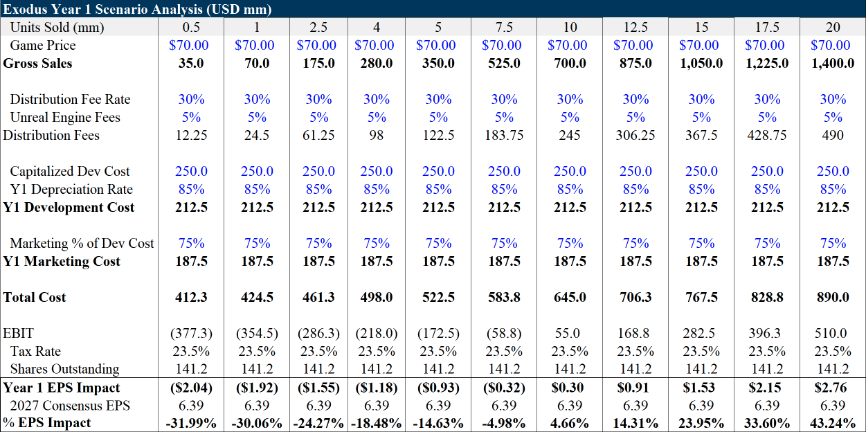866x432 pixels.
Task: Click the units sold cell 7.5
Action: [x=504, y=27]
